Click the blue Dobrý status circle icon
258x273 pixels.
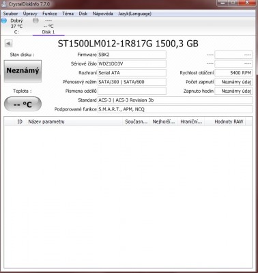pos(4,20)
